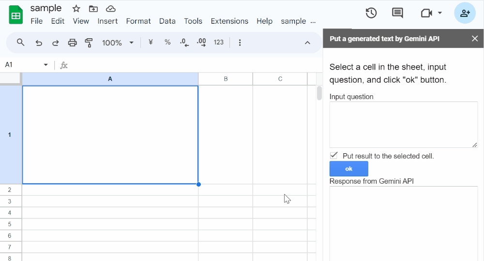Select row 3 header
This screenshot has height=261, width=484.
pos(10,201)
